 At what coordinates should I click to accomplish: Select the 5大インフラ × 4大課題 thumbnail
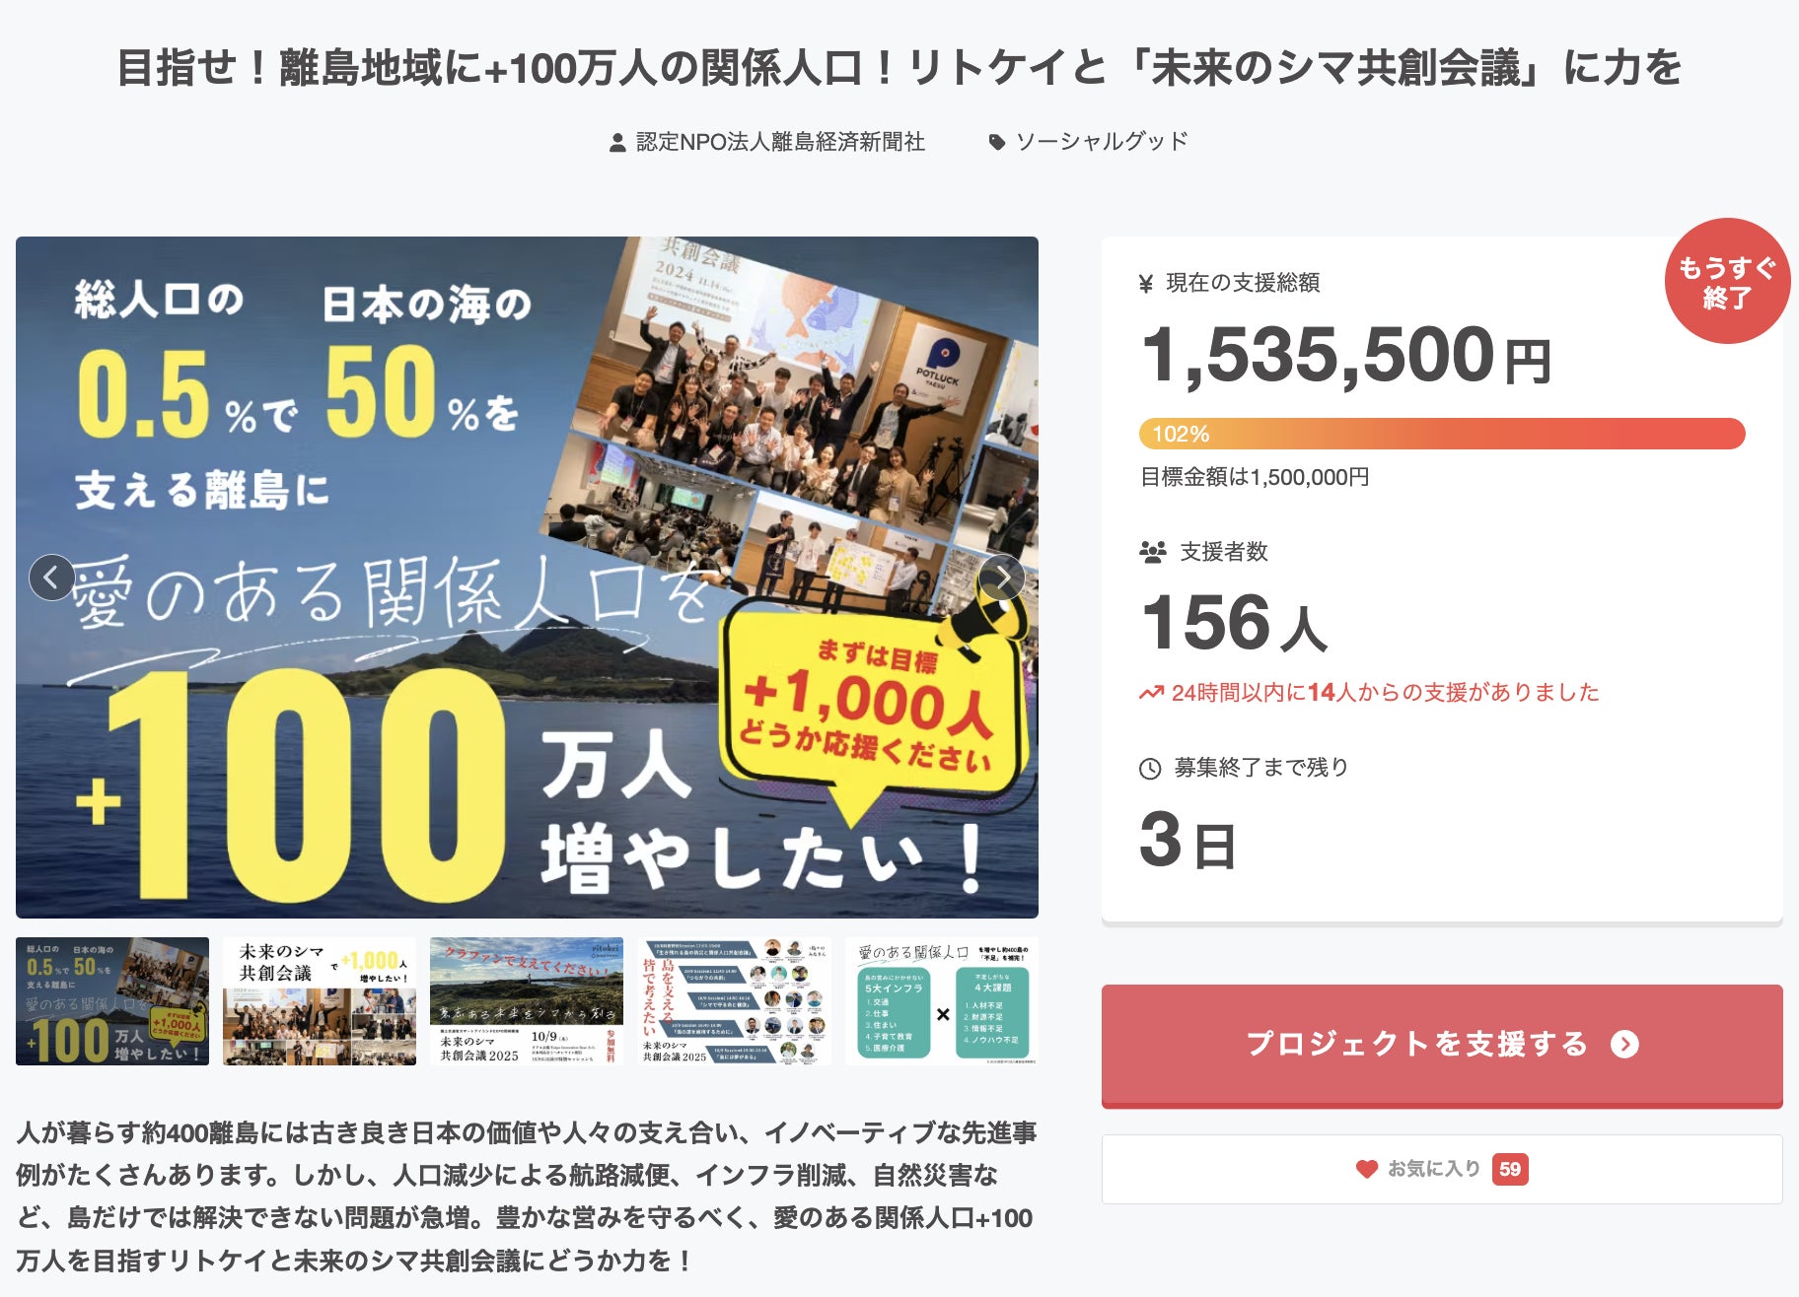[x=941, y=1000]
